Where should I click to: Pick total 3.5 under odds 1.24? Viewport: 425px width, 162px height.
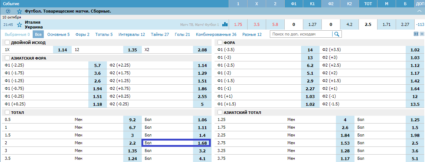click(x=132, y=159)
